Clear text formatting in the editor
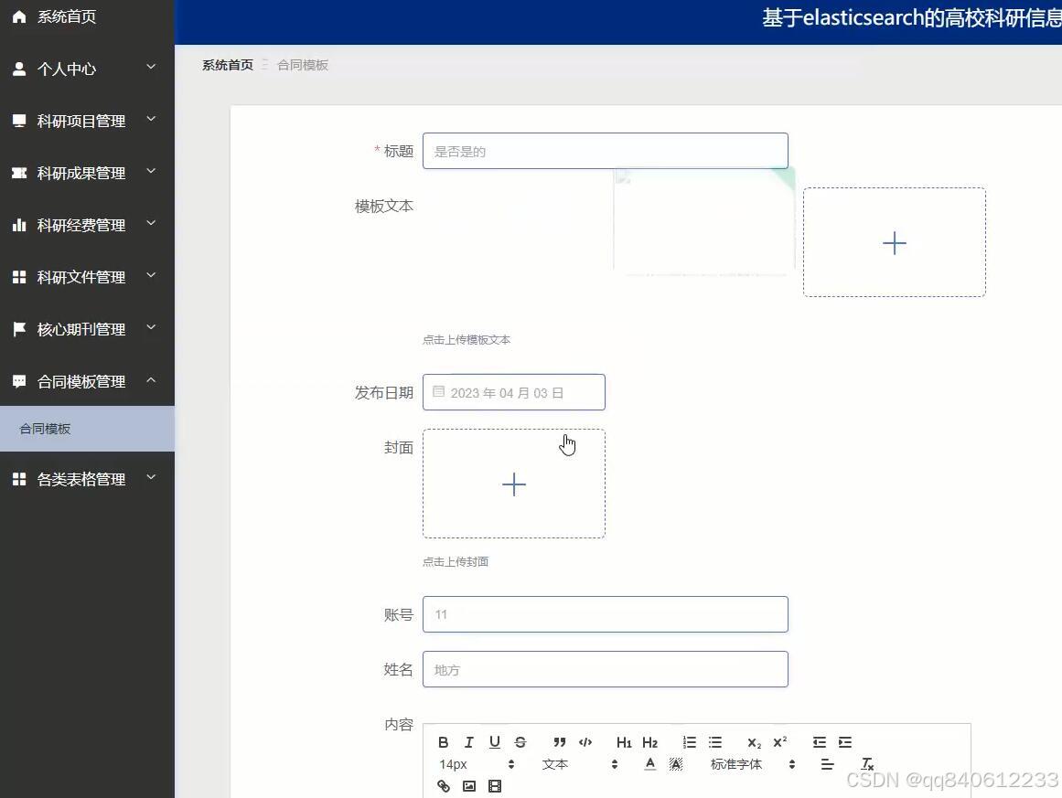 click(867, 764)
